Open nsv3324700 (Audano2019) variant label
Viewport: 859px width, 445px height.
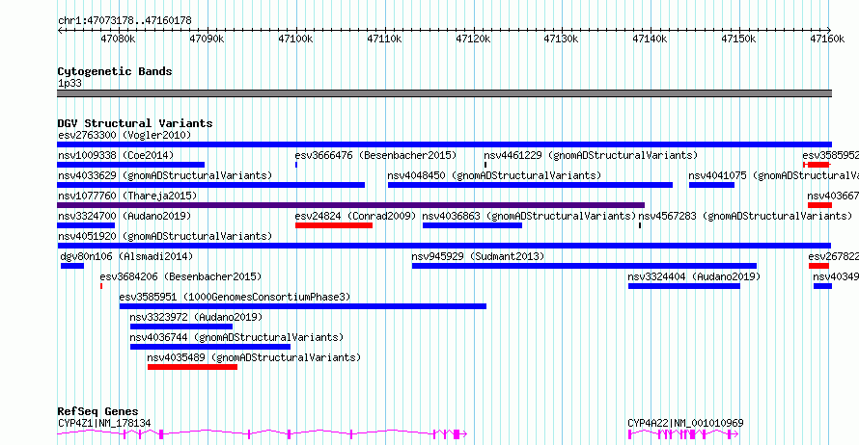tap(125, 216)
